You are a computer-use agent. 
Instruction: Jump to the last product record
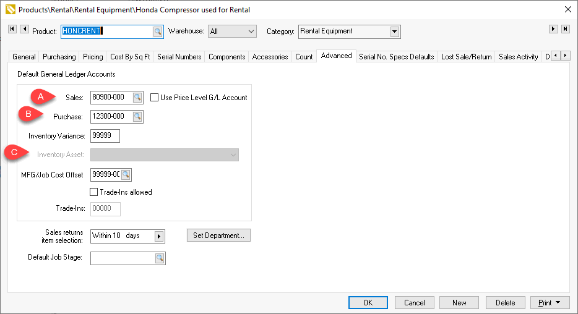[565, 29]
